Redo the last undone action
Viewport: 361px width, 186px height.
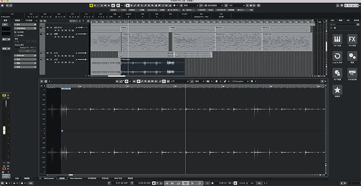point(11,5)
